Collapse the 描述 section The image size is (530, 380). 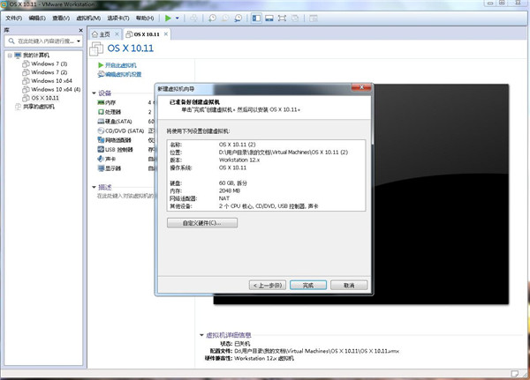[x=94, y=187]
